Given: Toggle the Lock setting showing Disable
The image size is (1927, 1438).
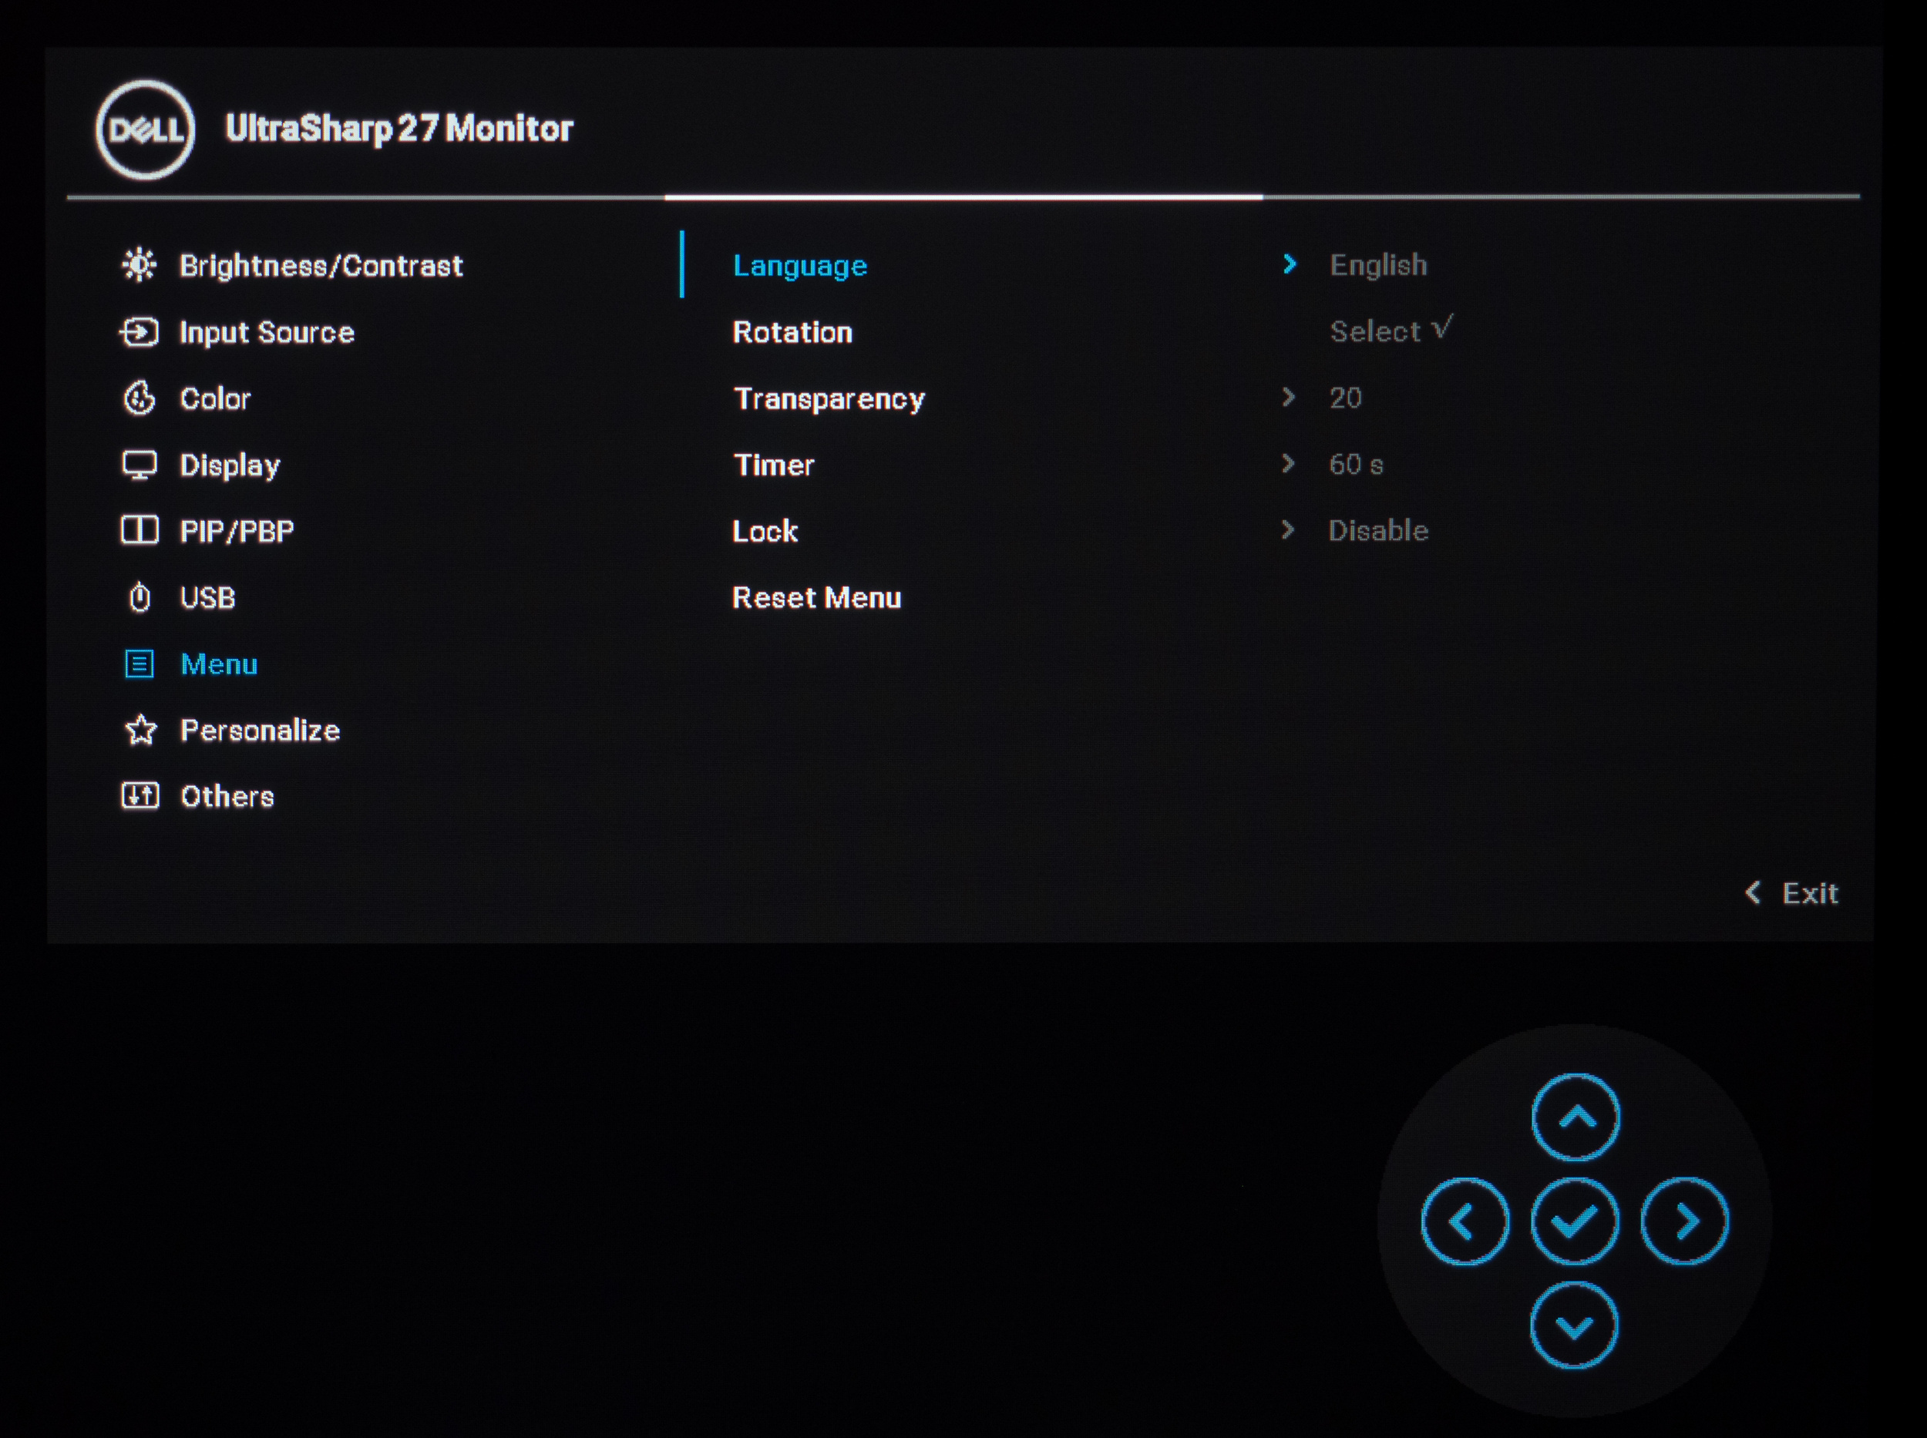Looking at the screenshot, I should 1377,530.
